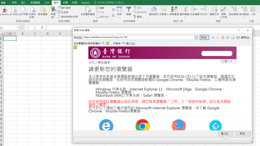Image resolution: width=260 pixels, height=146 pixels.
Task: Refresh the page in Web query dialog
Action: pos(227,37)
